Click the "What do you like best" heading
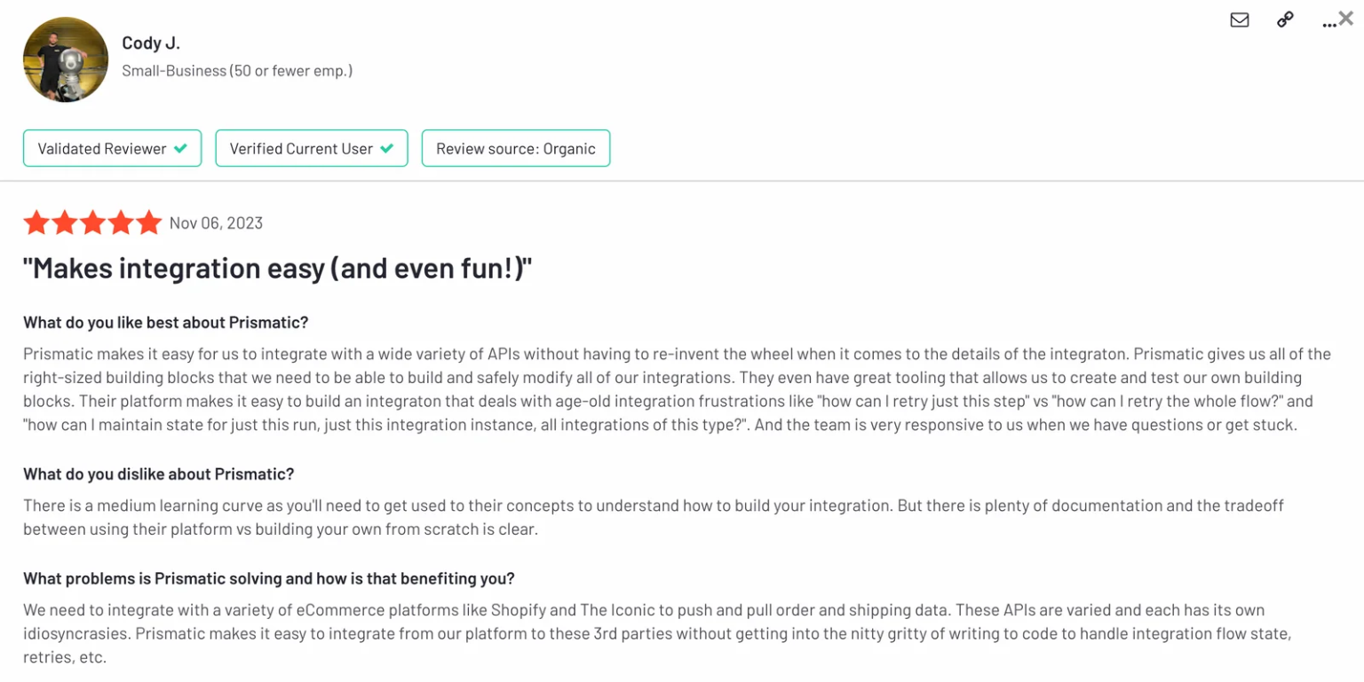 pyautogui.click(x=166, y=323)
